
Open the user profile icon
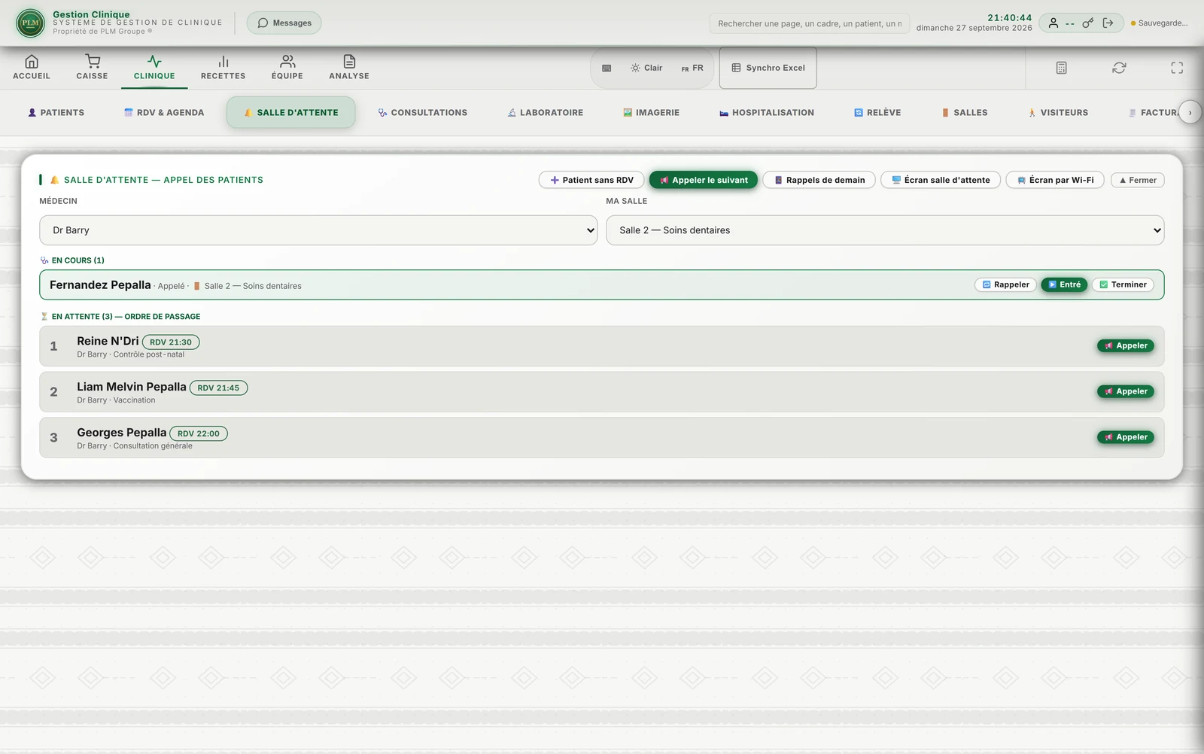1053,23
